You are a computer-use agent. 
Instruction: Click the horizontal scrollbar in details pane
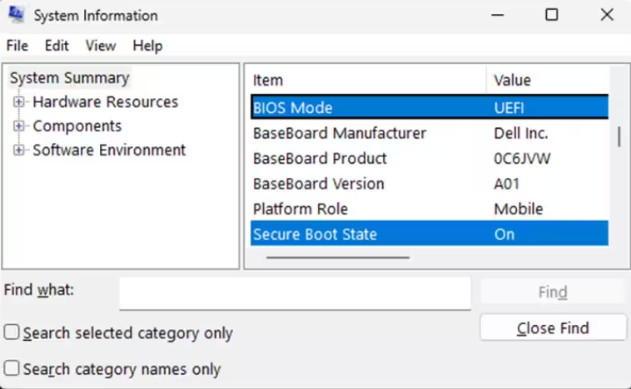pos(337,258)
